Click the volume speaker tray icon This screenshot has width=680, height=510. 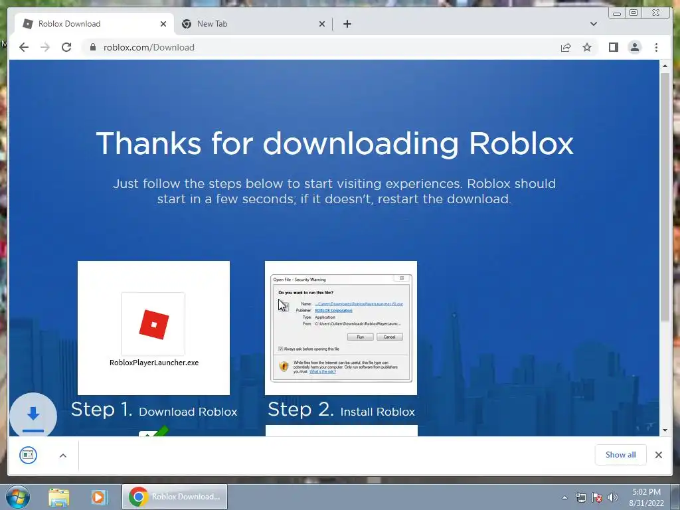[613, 497]
